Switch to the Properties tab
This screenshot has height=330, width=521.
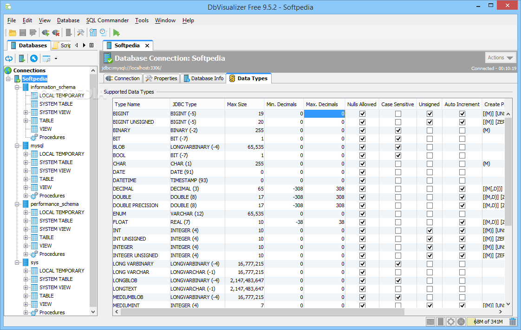coord(161,78)
